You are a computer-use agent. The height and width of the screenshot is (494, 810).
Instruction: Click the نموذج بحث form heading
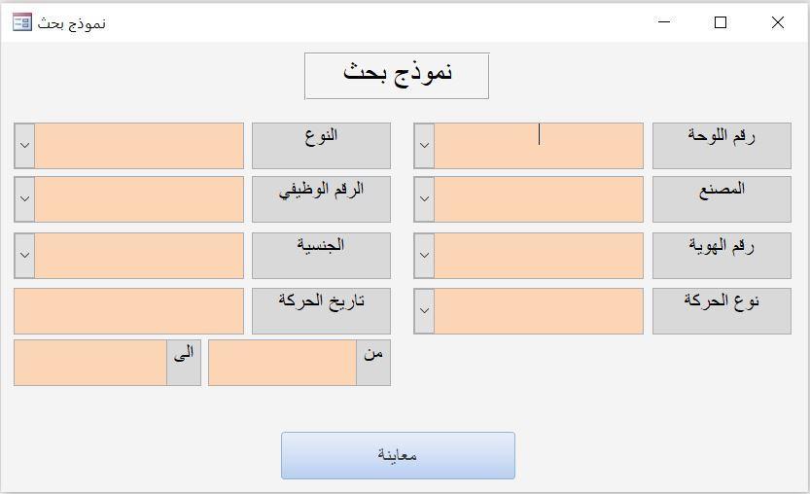click(397, 75)
